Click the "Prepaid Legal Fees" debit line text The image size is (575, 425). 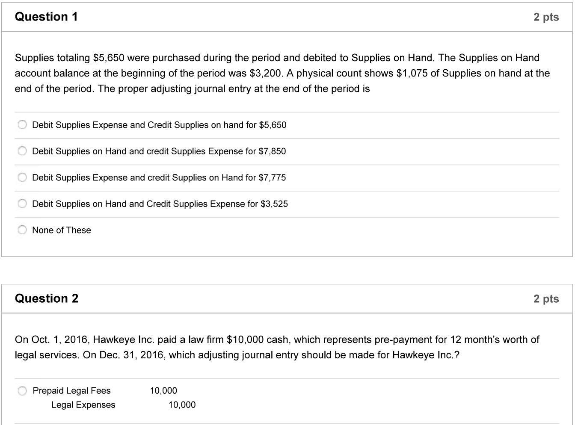click(71, 391)
